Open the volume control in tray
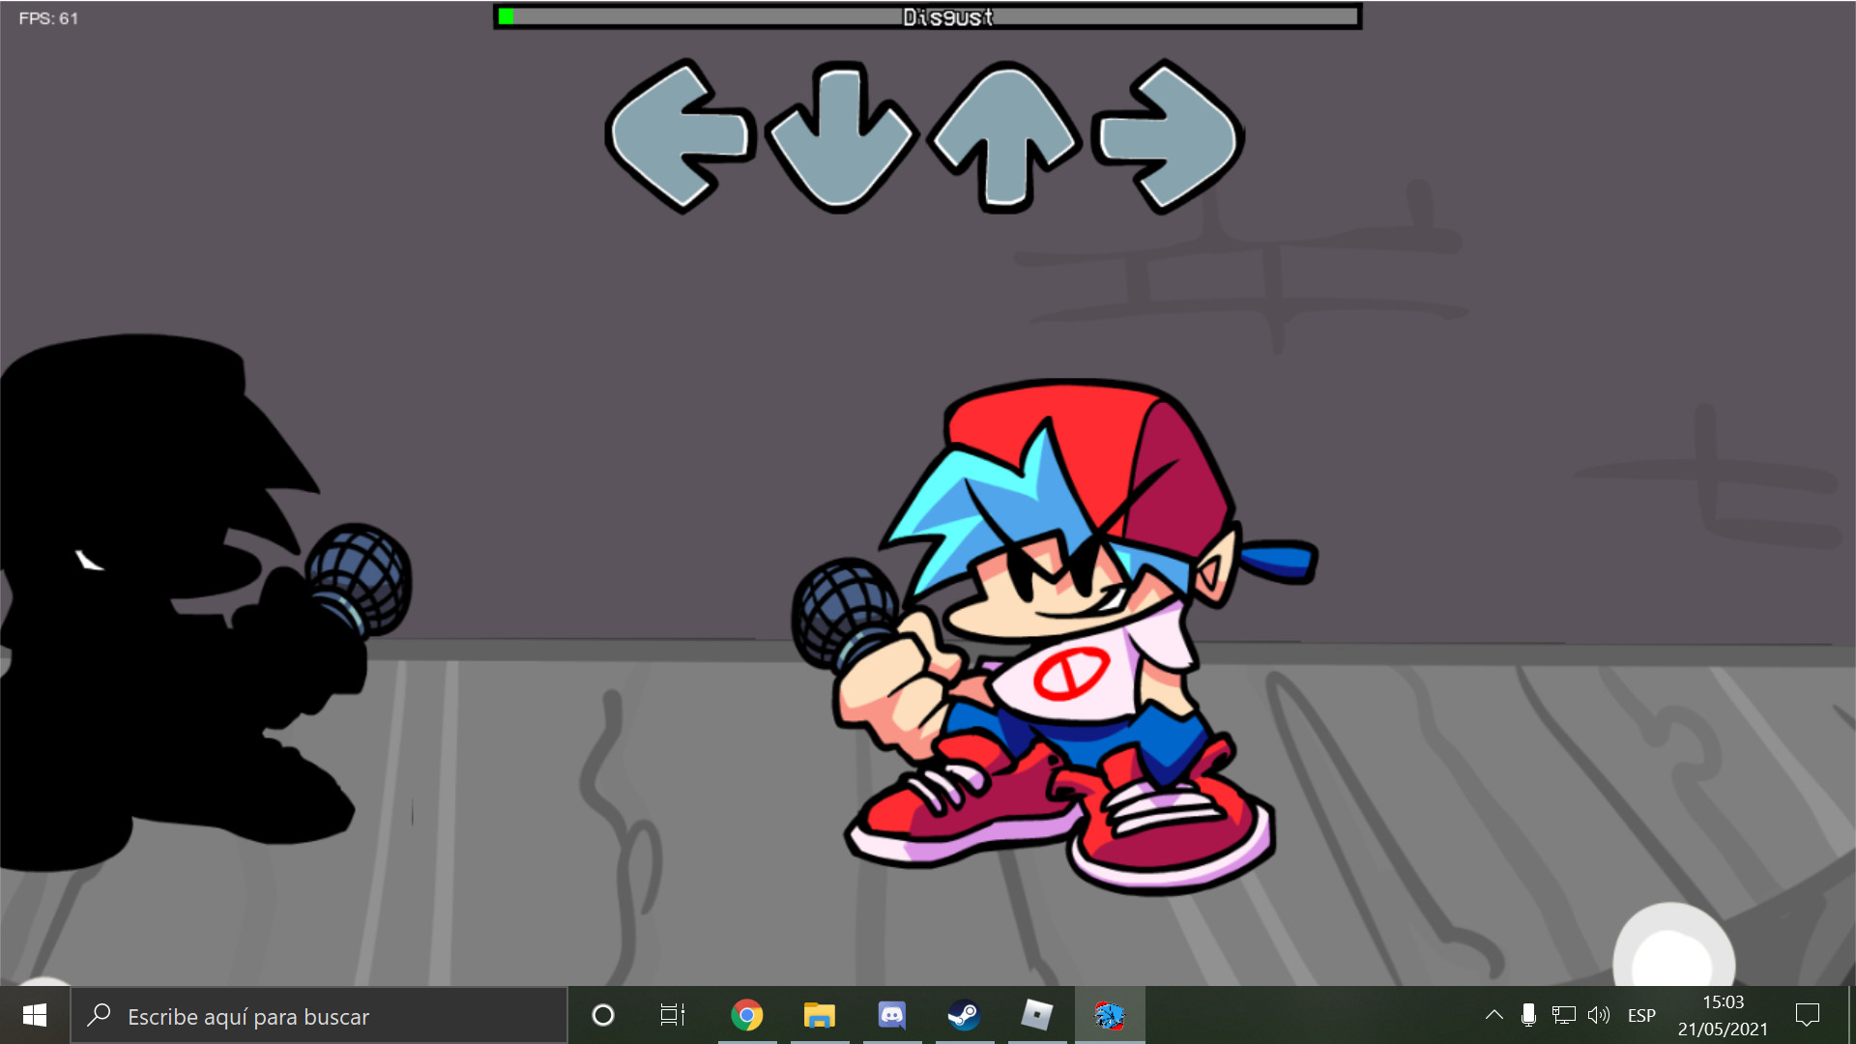This screenshot has width=1856, height=1044. (x=1599, y=1015)
